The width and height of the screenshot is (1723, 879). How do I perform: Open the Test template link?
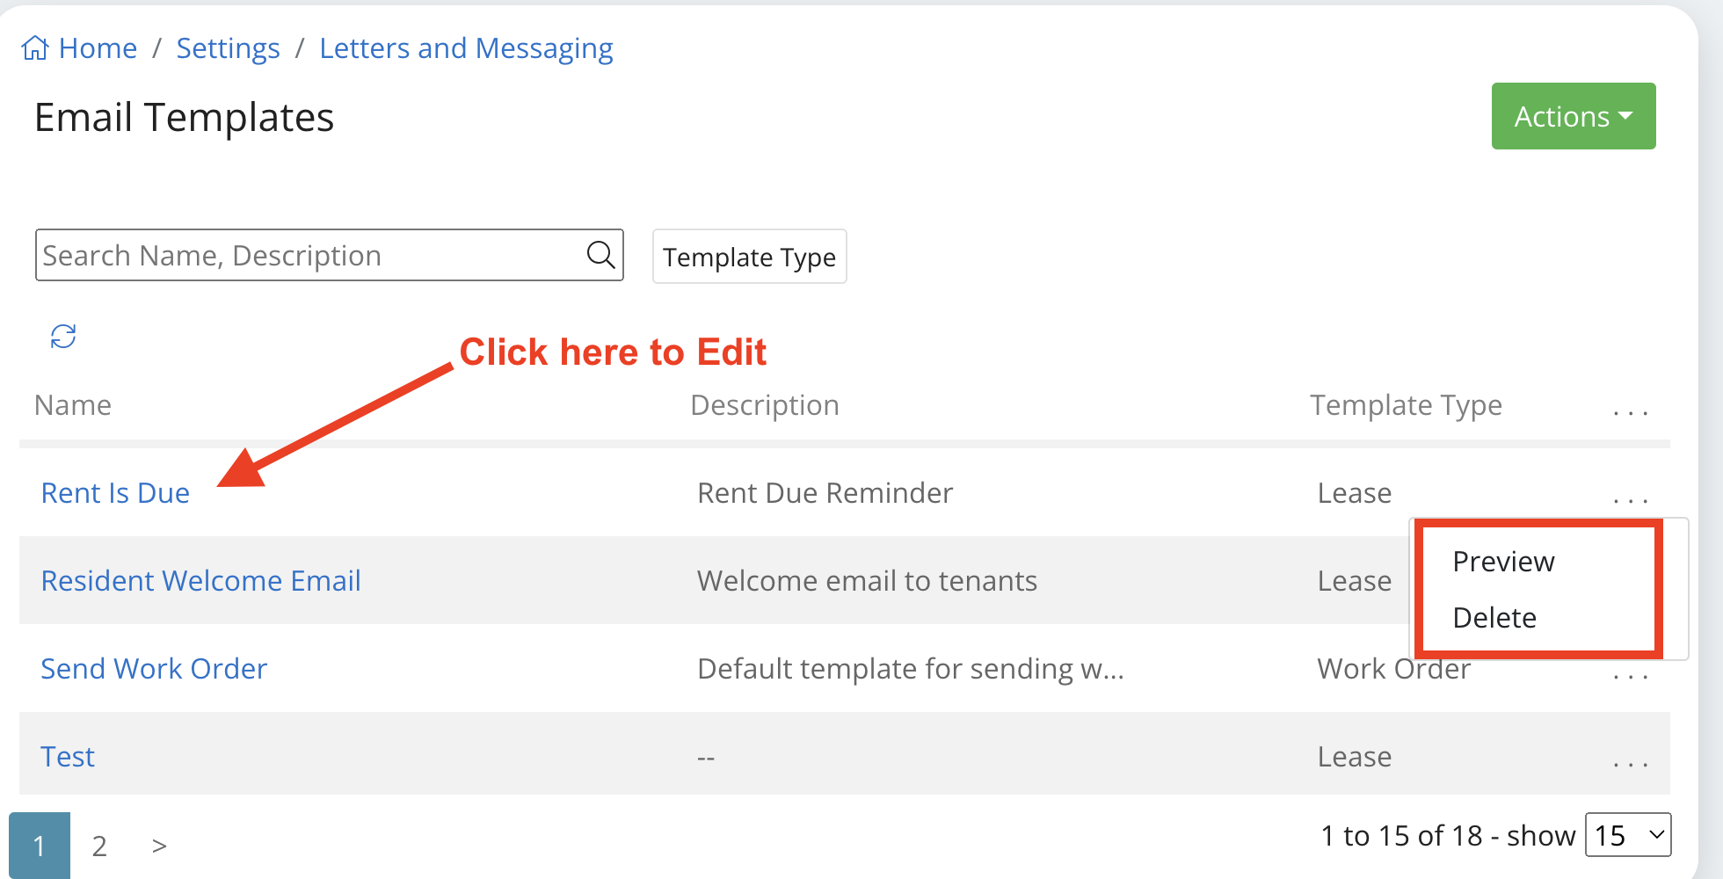68,757
